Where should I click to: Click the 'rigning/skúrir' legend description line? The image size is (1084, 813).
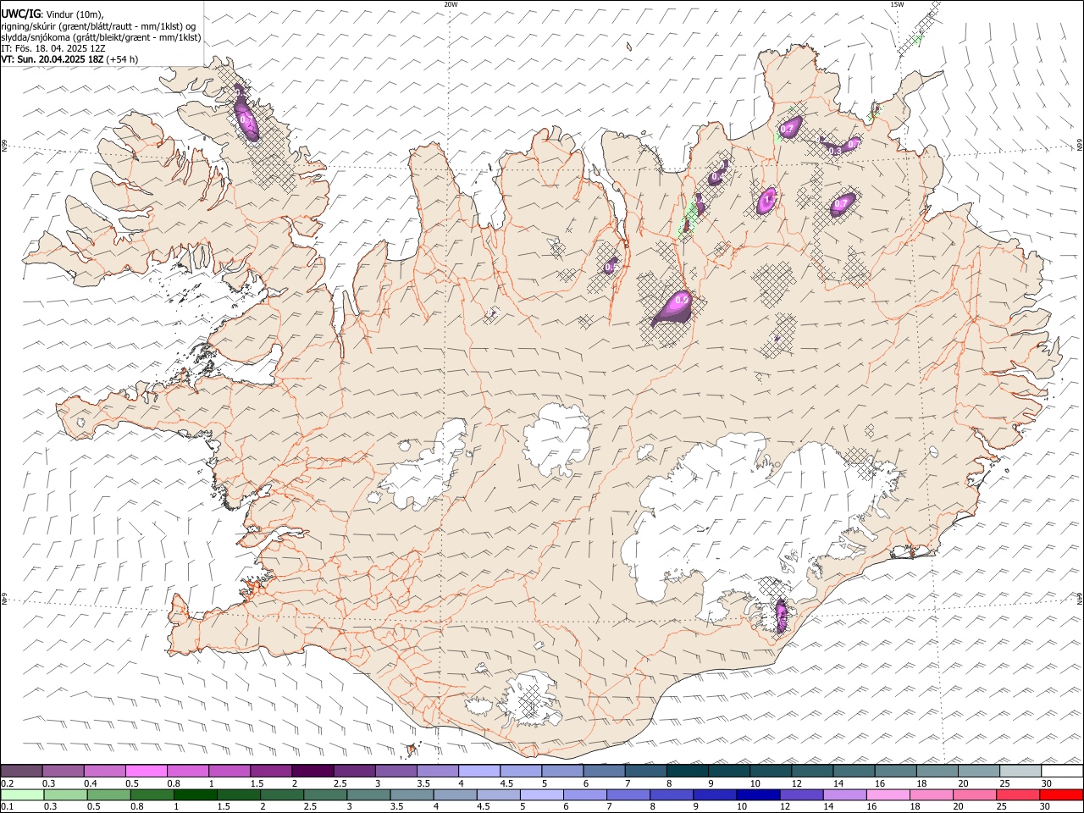point(98,25)
